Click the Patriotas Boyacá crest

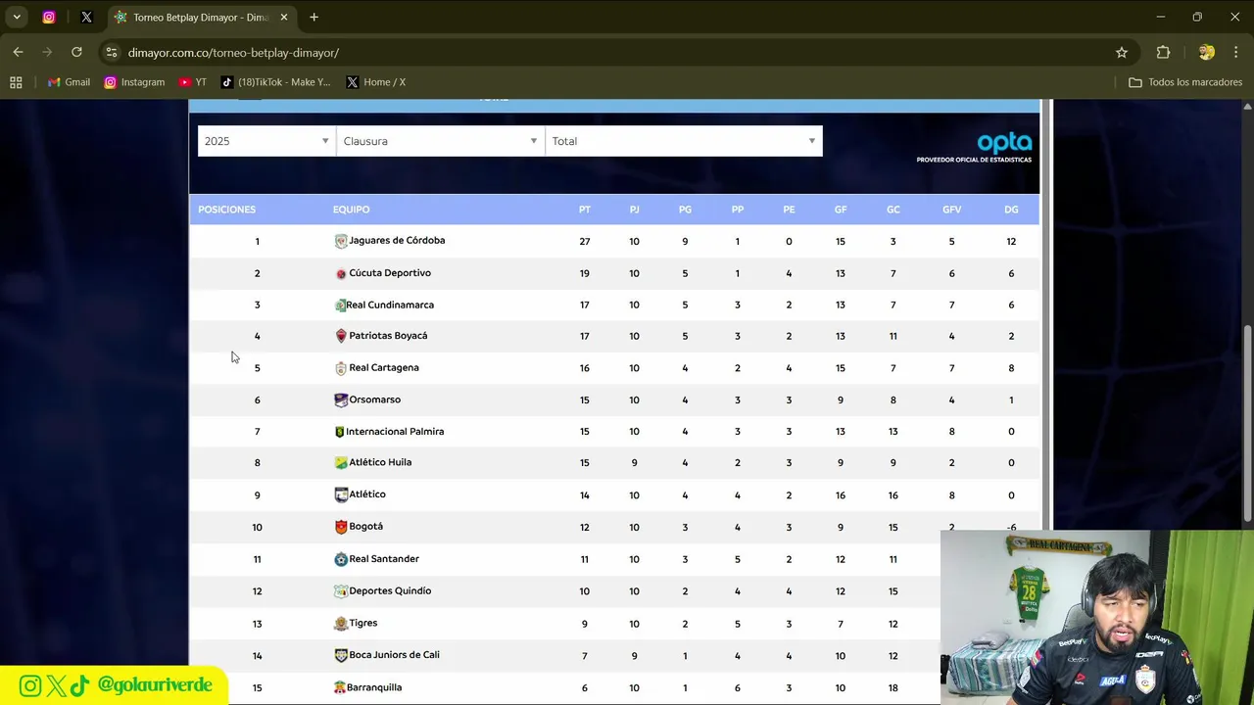341,336
